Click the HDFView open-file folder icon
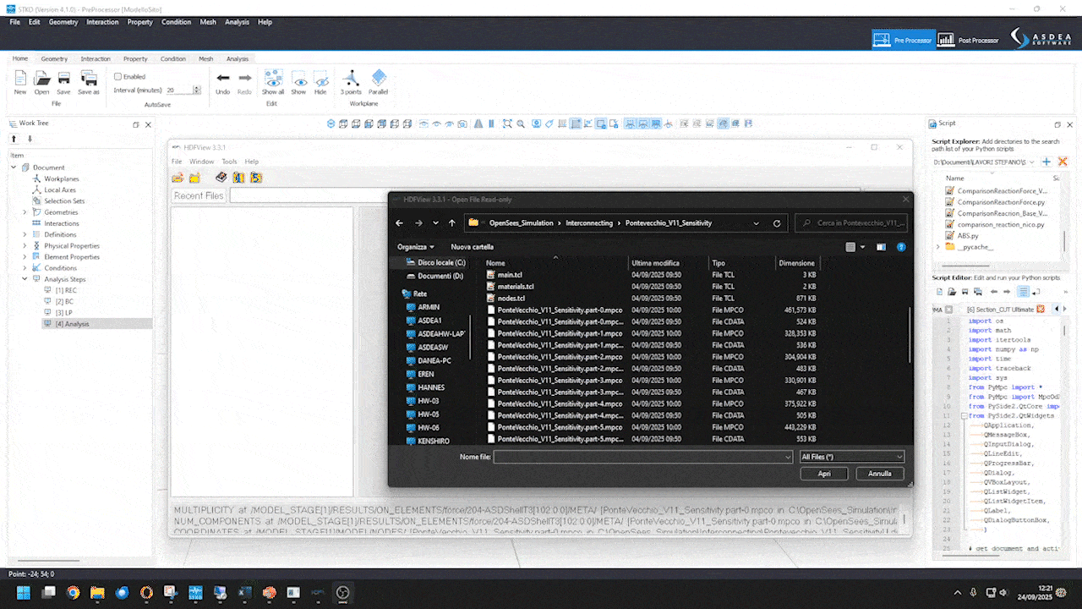1082x609 pixels. (178, 178)
